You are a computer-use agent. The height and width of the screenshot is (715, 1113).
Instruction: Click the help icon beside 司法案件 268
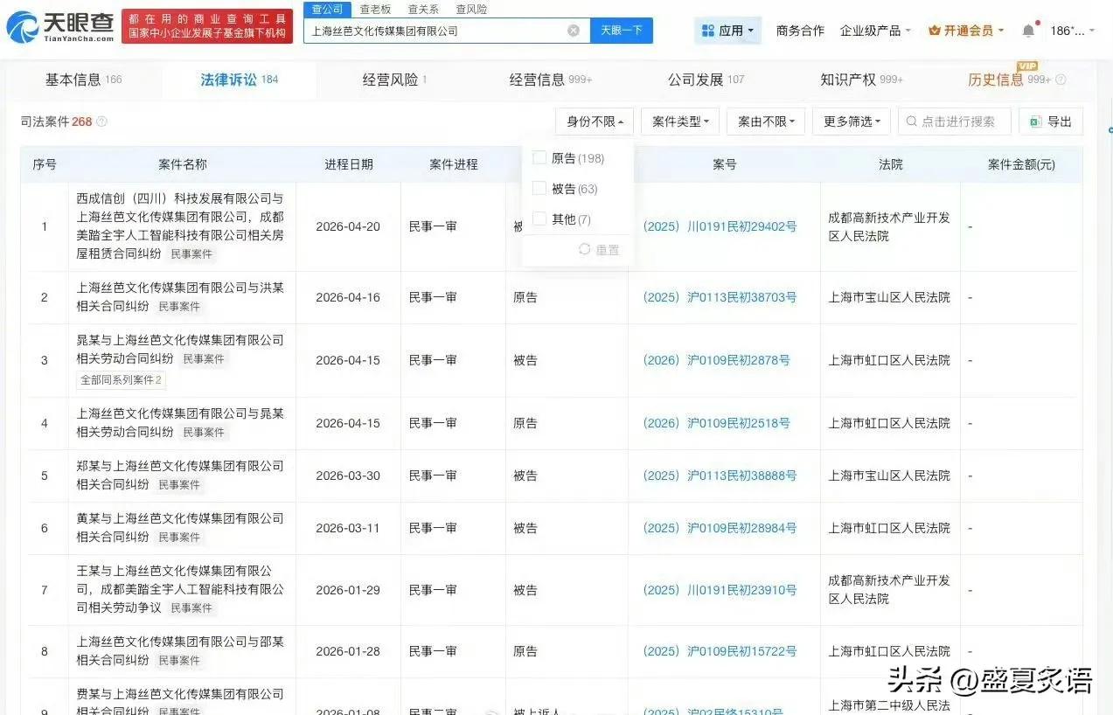click(101, 121)
